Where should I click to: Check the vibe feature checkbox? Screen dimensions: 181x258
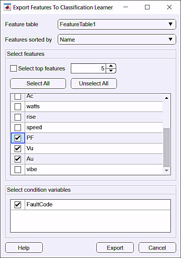[18, 170]
